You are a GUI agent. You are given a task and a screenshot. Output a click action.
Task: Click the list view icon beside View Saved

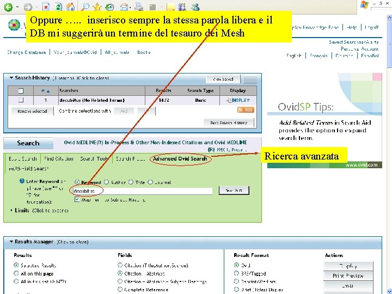(x=250, y=79)
